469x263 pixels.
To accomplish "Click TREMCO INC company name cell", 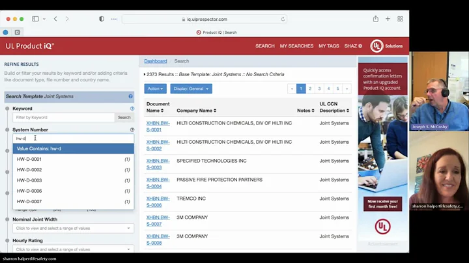I will click(x=191, y=199).
